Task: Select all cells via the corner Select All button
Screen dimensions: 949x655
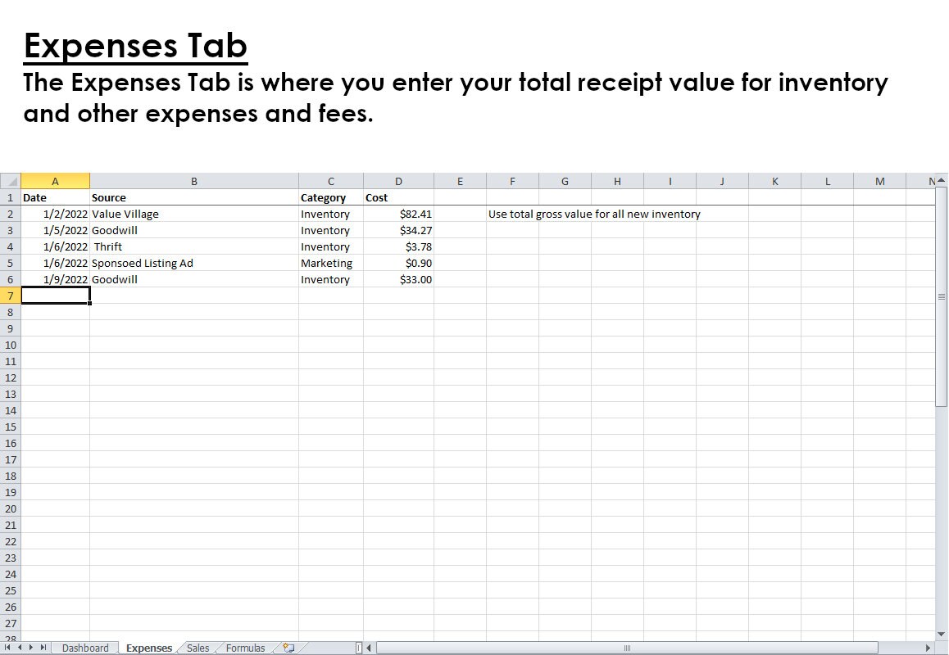Action: point(11,180)
